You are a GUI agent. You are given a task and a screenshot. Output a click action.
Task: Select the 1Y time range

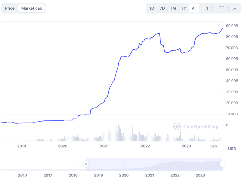tap(184, 8)
